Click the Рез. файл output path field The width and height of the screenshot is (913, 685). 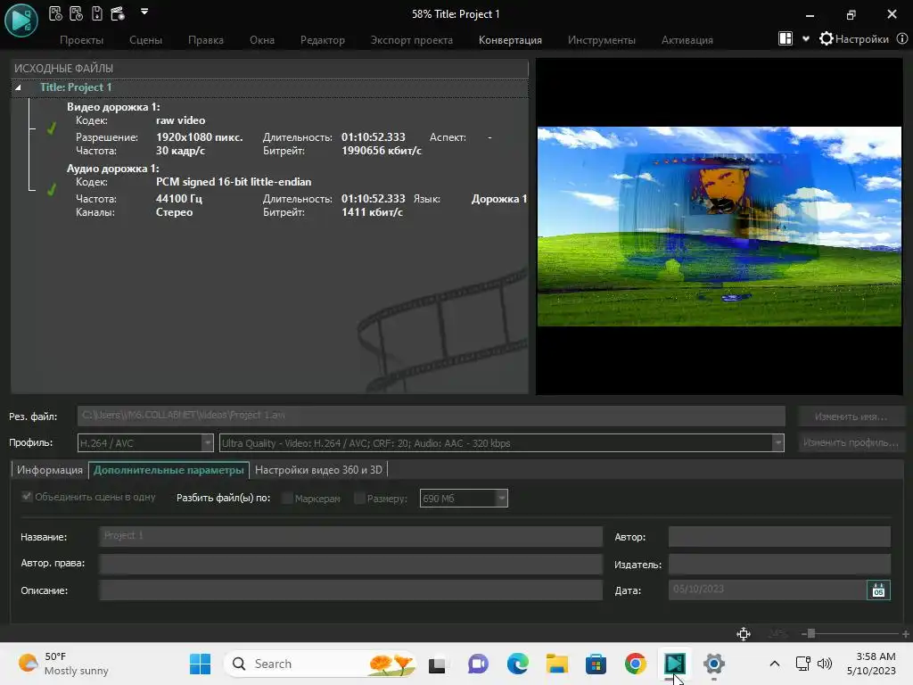coord(431,416)
